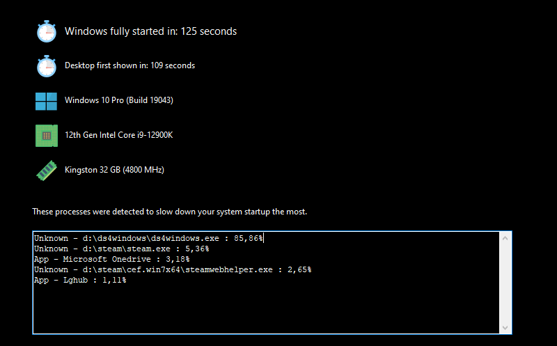This screenshot has width=557, height=346.
Task: Click the green CPU chip icon
Action: click(x=47, y=136)
